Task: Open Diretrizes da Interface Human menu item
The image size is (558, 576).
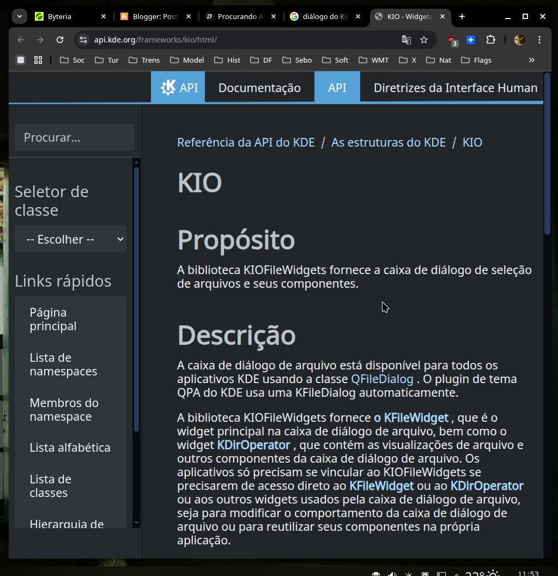Action: pyautogui.click(x=455, y=87)
